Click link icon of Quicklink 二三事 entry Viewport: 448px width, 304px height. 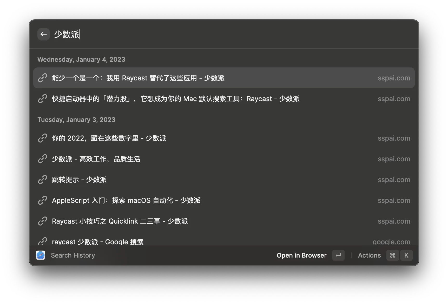[43, 221]
